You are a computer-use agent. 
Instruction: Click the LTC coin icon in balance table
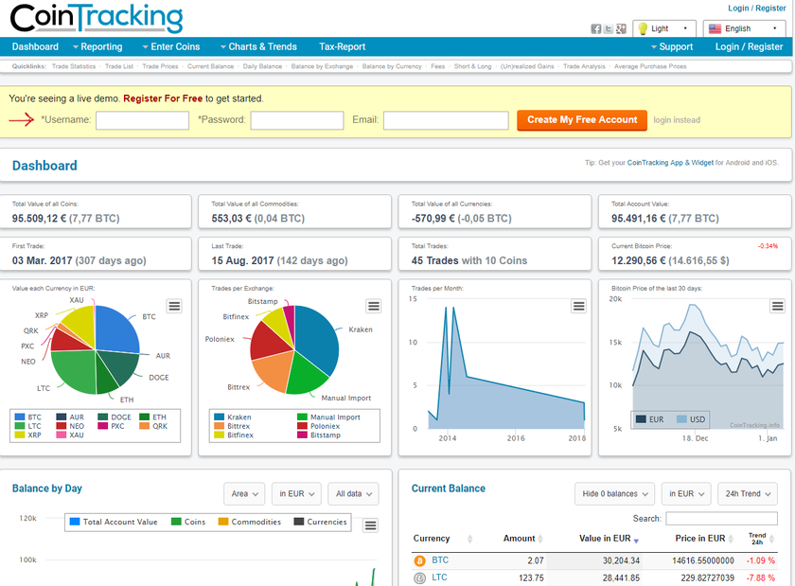[420, 577]
